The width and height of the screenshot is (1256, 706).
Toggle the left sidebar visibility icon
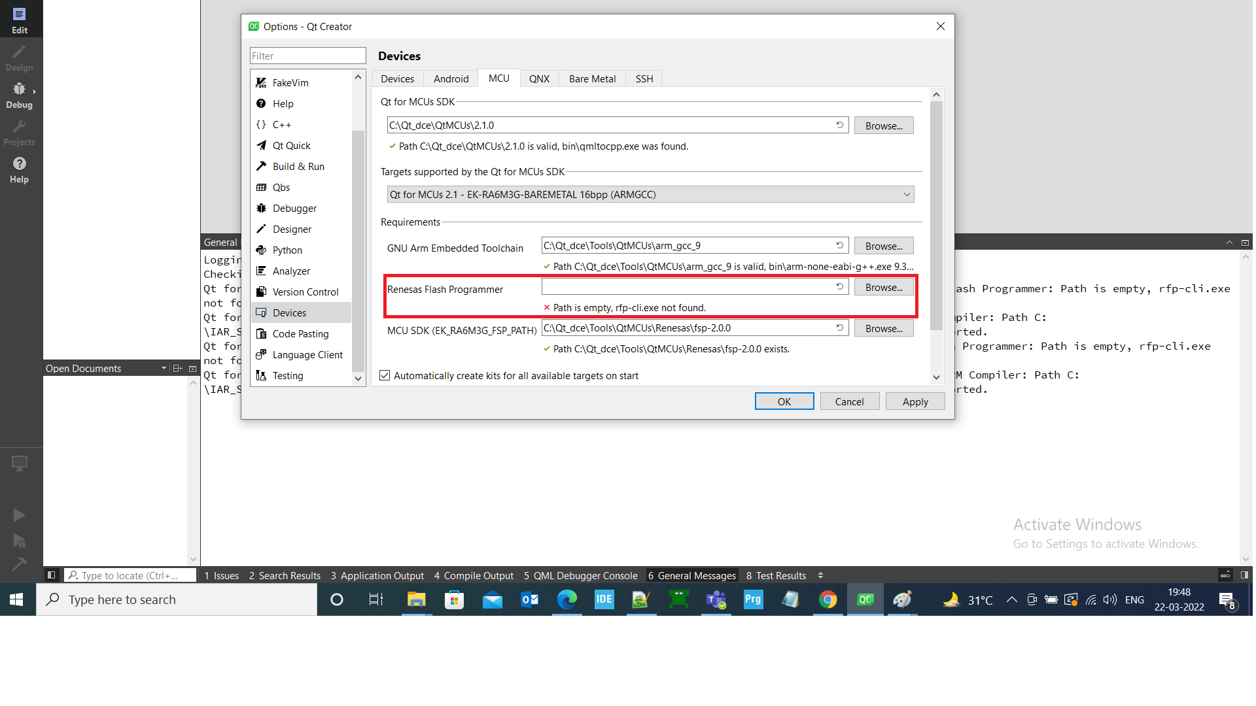click(51, 575)
